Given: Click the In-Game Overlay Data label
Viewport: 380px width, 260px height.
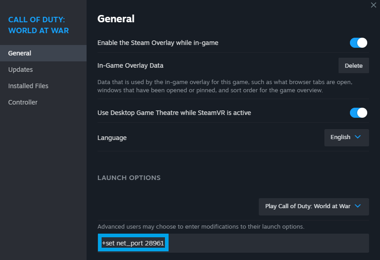Looking at the screenshot, I should [x=130, y=65].
